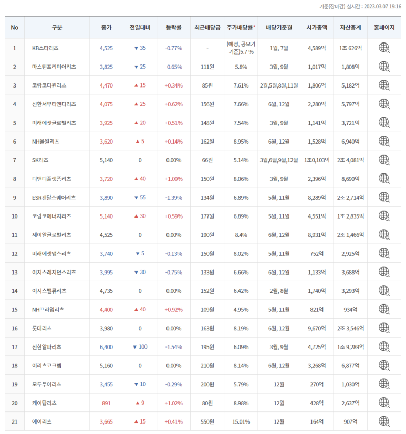Click the 최근배당금 column header
The width and height of the screenshot is (406, 434).
207,27
